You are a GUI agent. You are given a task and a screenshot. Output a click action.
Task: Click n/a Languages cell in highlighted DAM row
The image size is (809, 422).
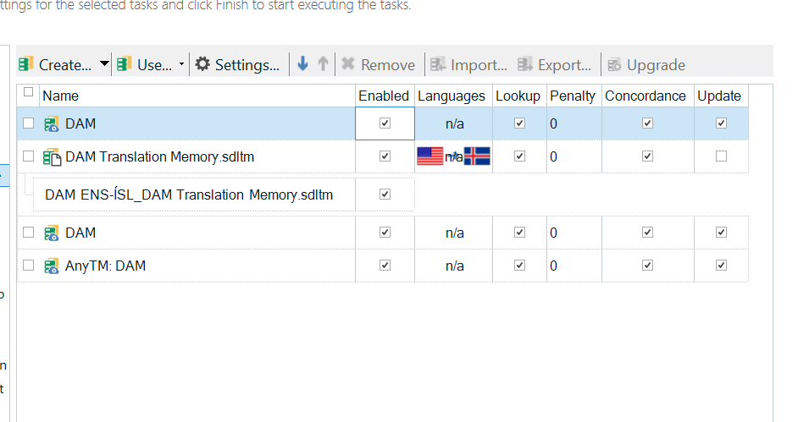[x=455, y=123]
